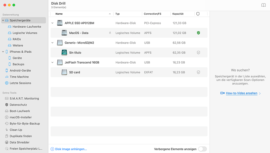
Task: Select Hardware-Laufwerke in the sidebar
Action: click(x=27, y=27)
